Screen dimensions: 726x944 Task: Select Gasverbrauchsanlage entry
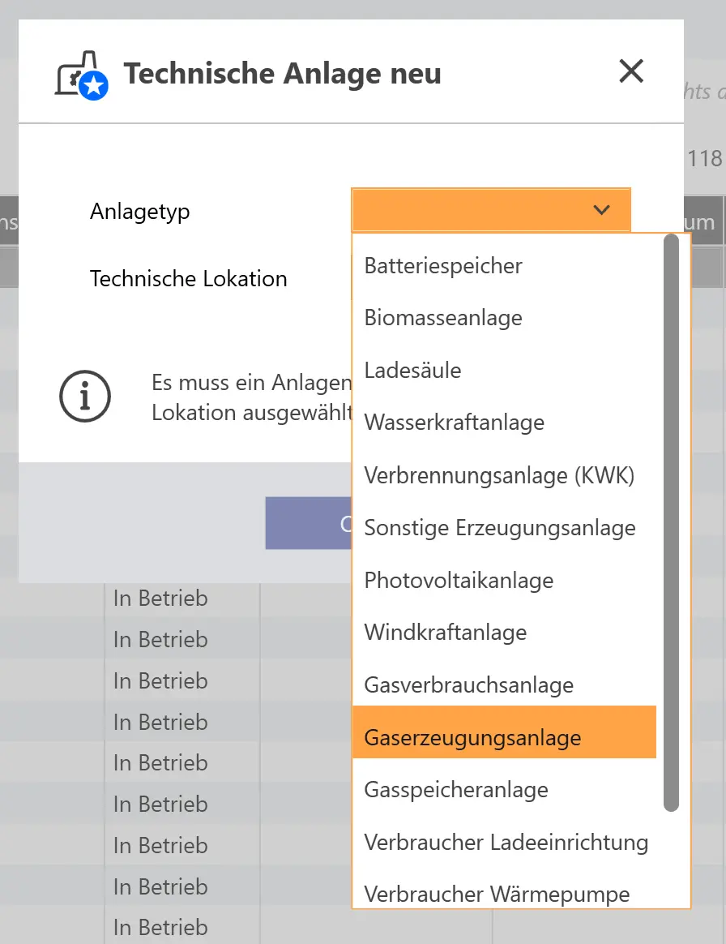pos(468,685)
